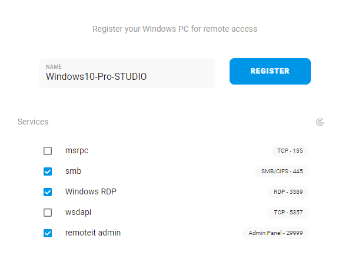The width and height of the screenshot is (362, 259).
Task: Select the TCP - 135 port badge
Action: click(290, 151)
